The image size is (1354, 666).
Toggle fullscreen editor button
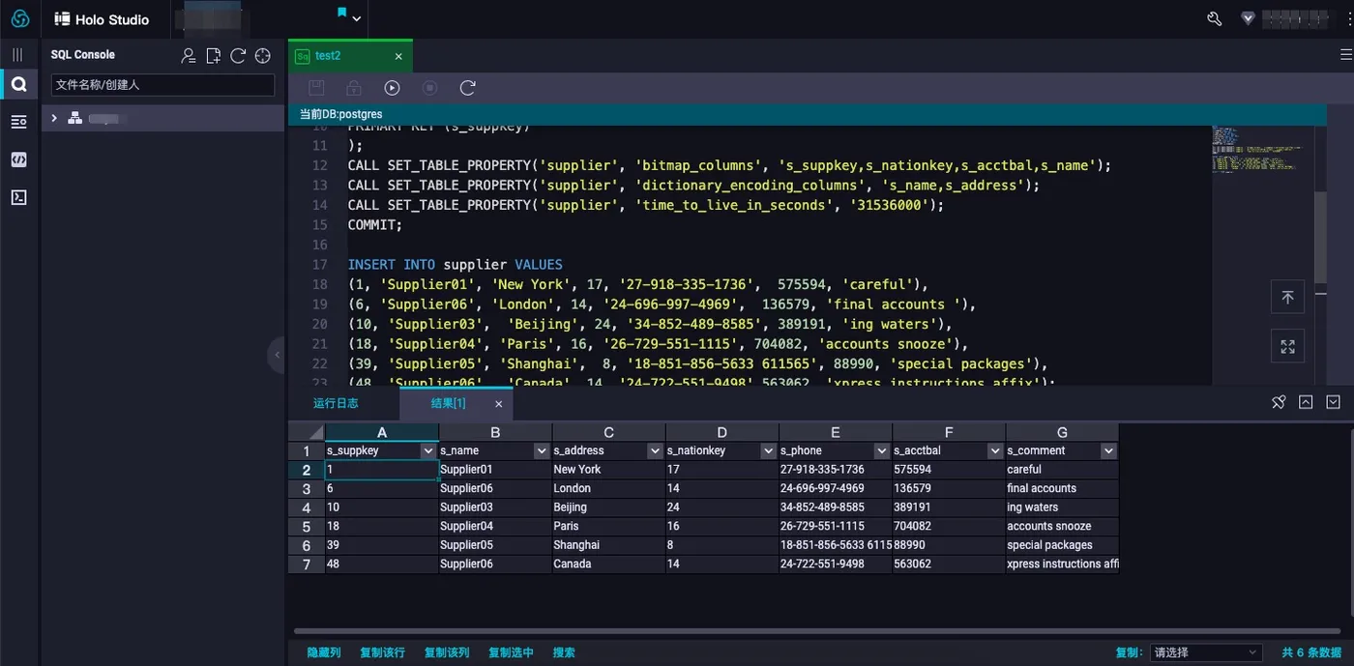(x=1287, y=346)
